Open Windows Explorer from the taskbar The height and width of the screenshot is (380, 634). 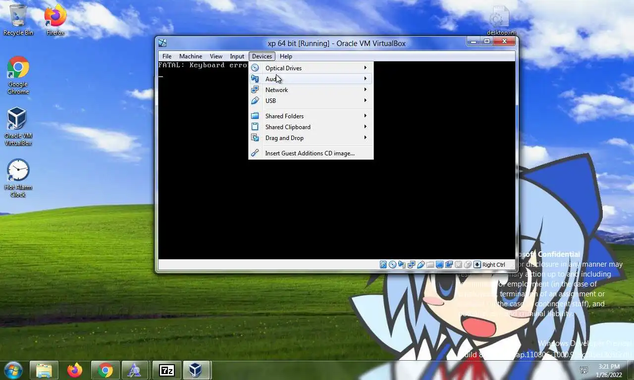point(44,370)
